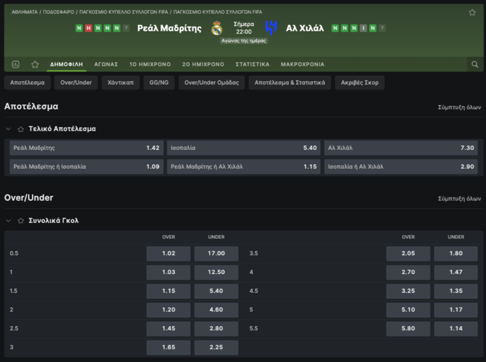This screenshot has width=486, height=362.
Task: Select the Over/Under Ομάδας filter chip
Action: [212, 83]
